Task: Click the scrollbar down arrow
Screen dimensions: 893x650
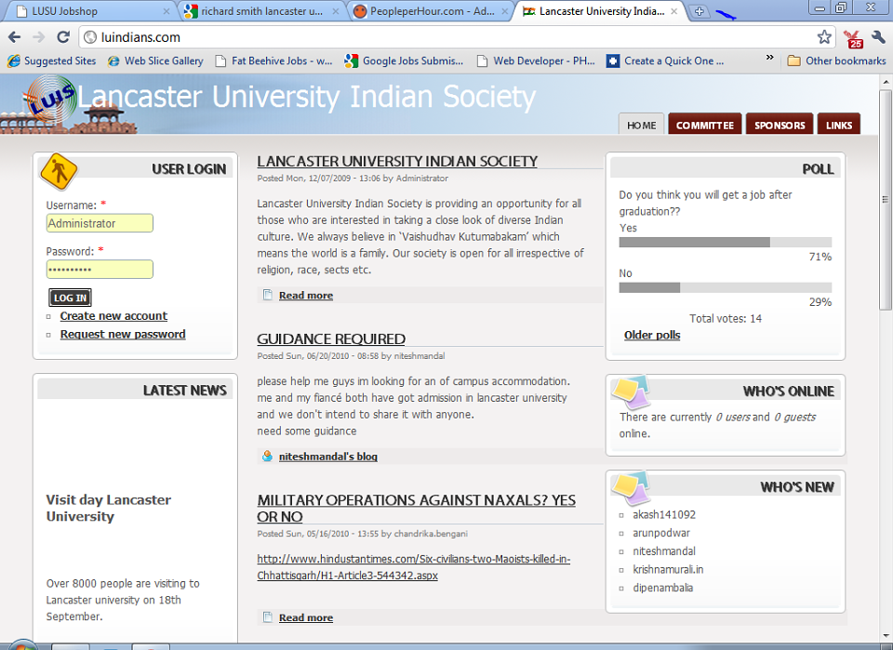Action: (x=885, y=635)
